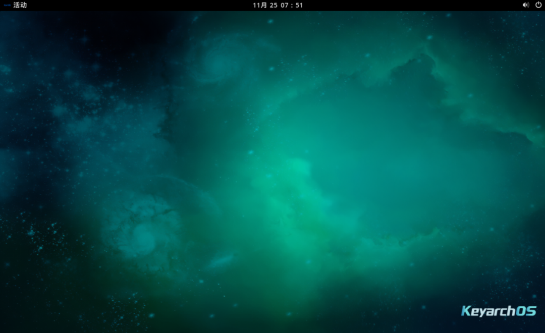Image resolution: width=545 pixels, height=333 pixels.
Task: Click the 11月 25 date text
Action: [265, 5]
